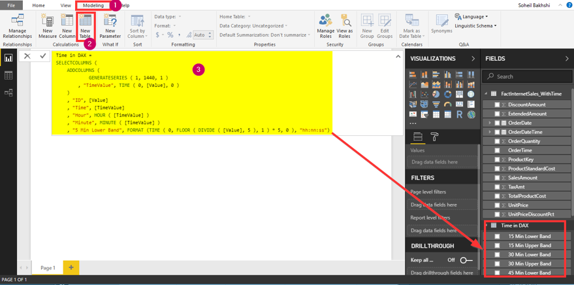
Task: Open Manage Roles
Action: click(325, 26)
